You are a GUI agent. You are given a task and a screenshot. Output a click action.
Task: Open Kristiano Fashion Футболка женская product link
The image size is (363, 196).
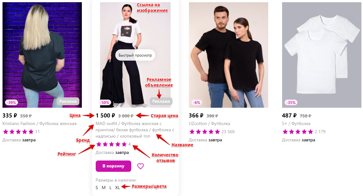40,123
